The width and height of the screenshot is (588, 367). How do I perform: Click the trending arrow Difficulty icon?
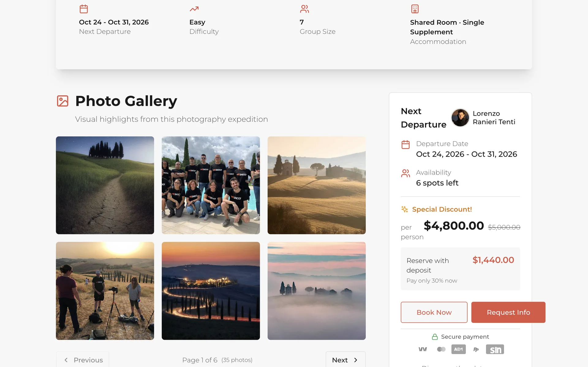pyautogui.click(x=194, y=9)
